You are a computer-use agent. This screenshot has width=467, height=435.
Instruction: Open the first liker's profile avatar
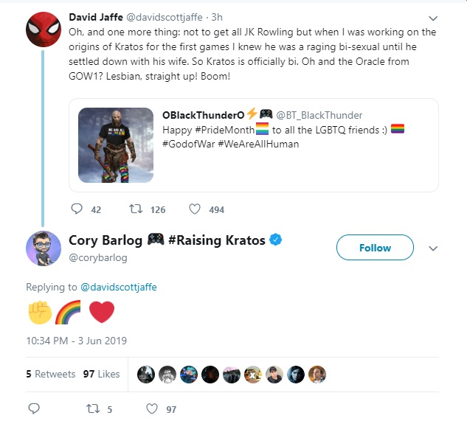146,375
